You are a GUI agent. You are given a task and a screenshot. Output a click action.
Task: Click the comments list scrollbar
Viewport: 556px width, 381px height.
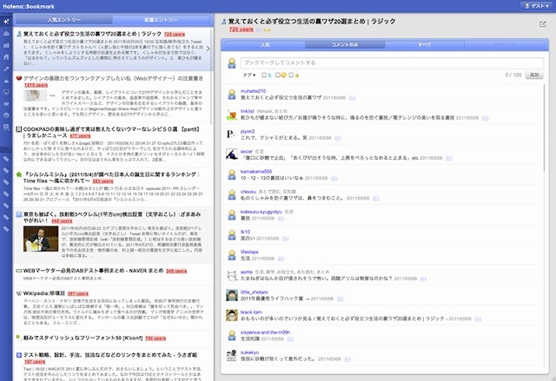pos(546,129)
